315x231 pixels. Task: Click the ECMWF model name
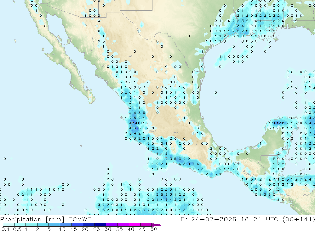tap(80, 219)
